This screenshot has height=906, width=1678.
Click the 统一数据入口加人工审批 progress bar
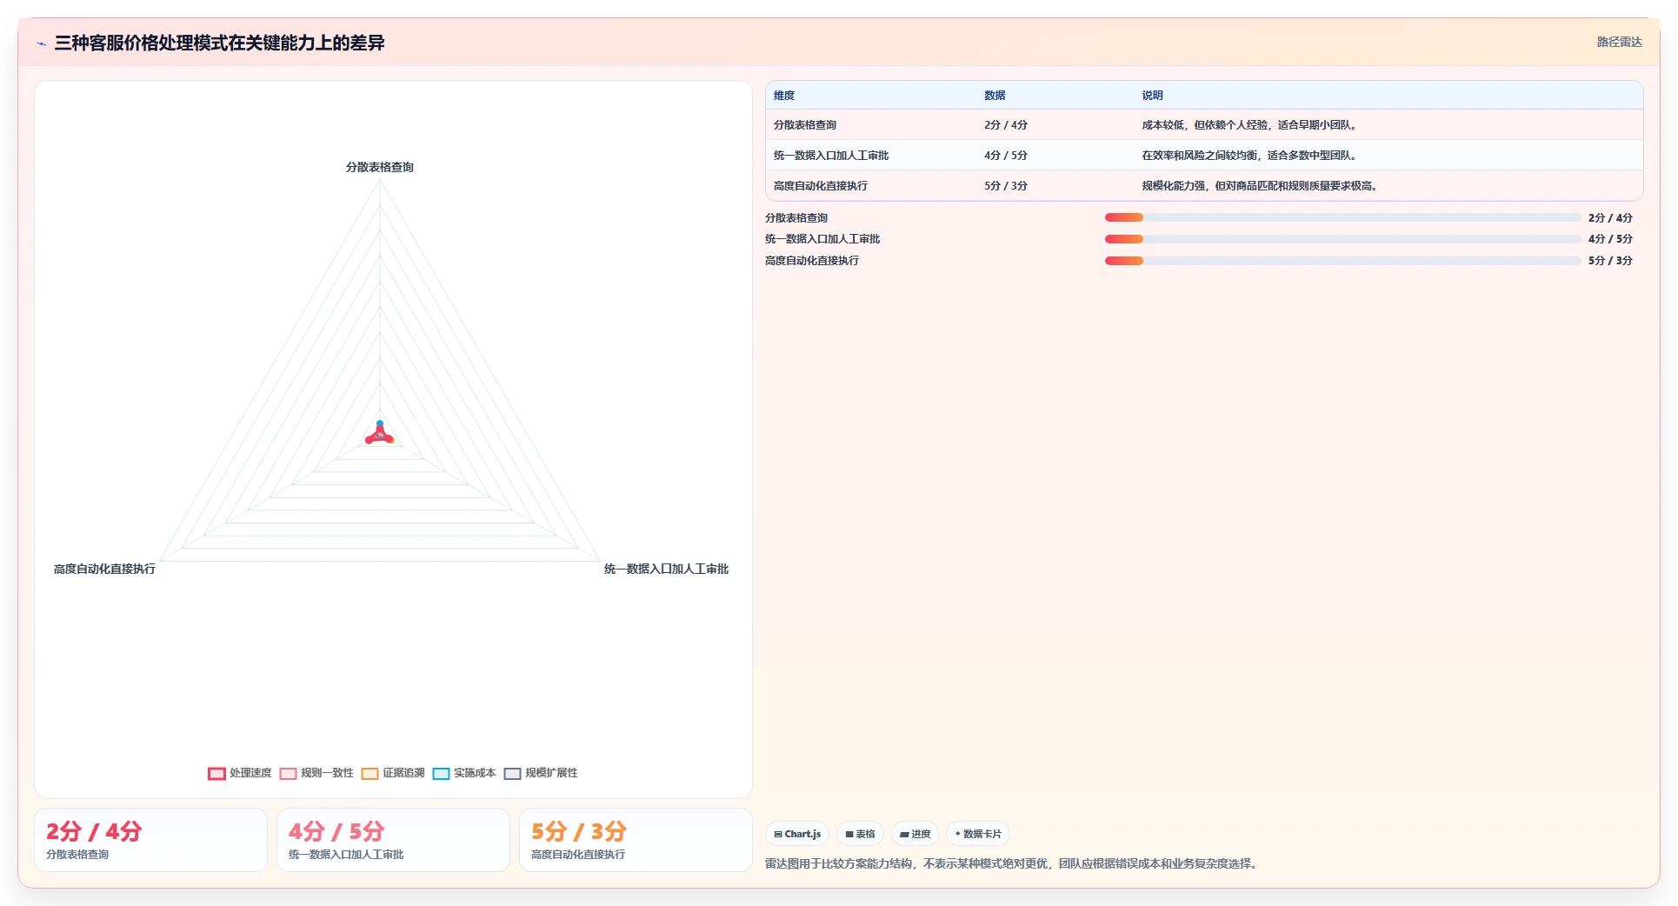click(x=1342, y=239)
